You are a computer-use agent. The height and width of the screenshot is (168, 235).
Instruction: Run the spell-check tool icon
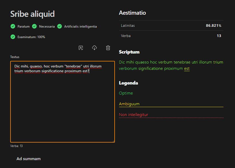tap(81, 48)
